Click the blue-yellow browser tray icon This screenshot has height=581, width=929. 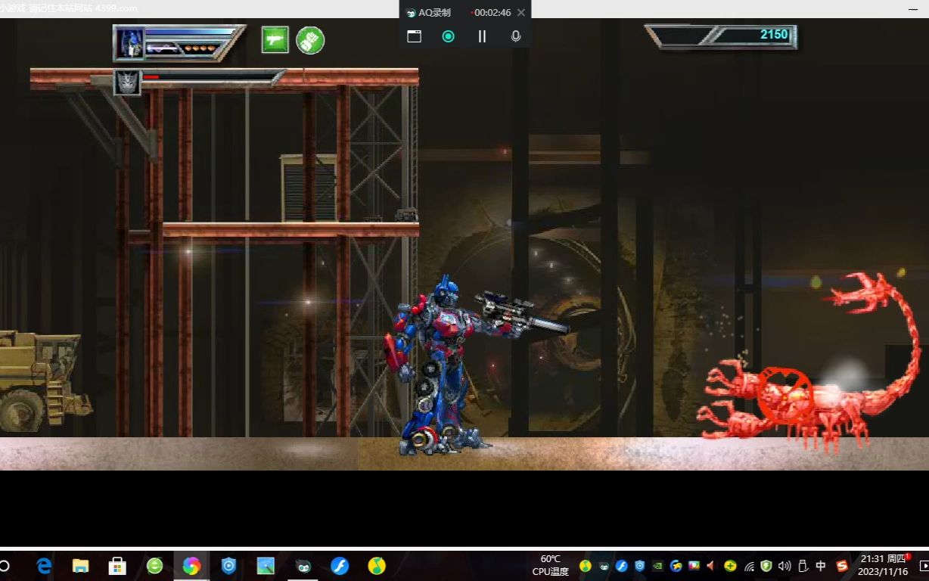676,565
